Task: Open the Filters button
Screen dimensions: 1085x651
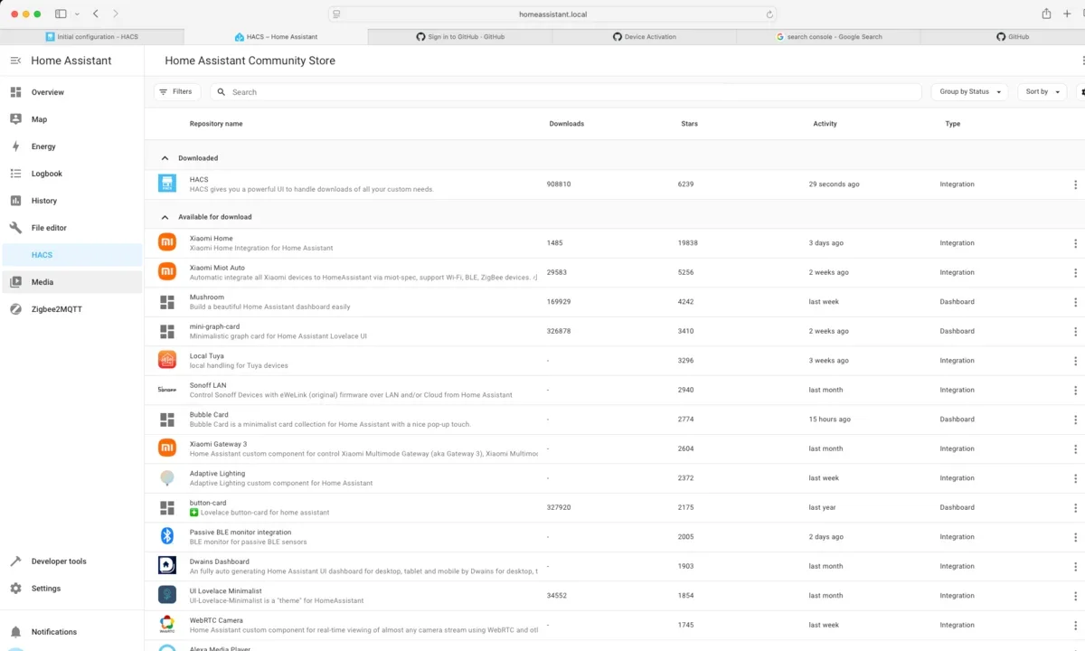Action: (x=177, y=92)
